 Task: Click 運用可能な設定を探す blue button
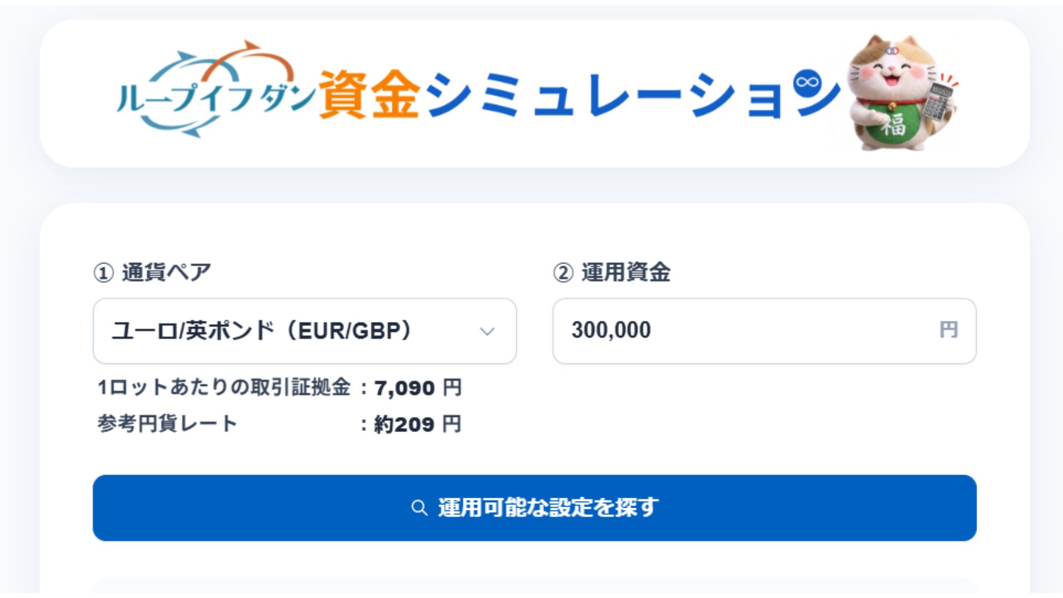point(535,508)
